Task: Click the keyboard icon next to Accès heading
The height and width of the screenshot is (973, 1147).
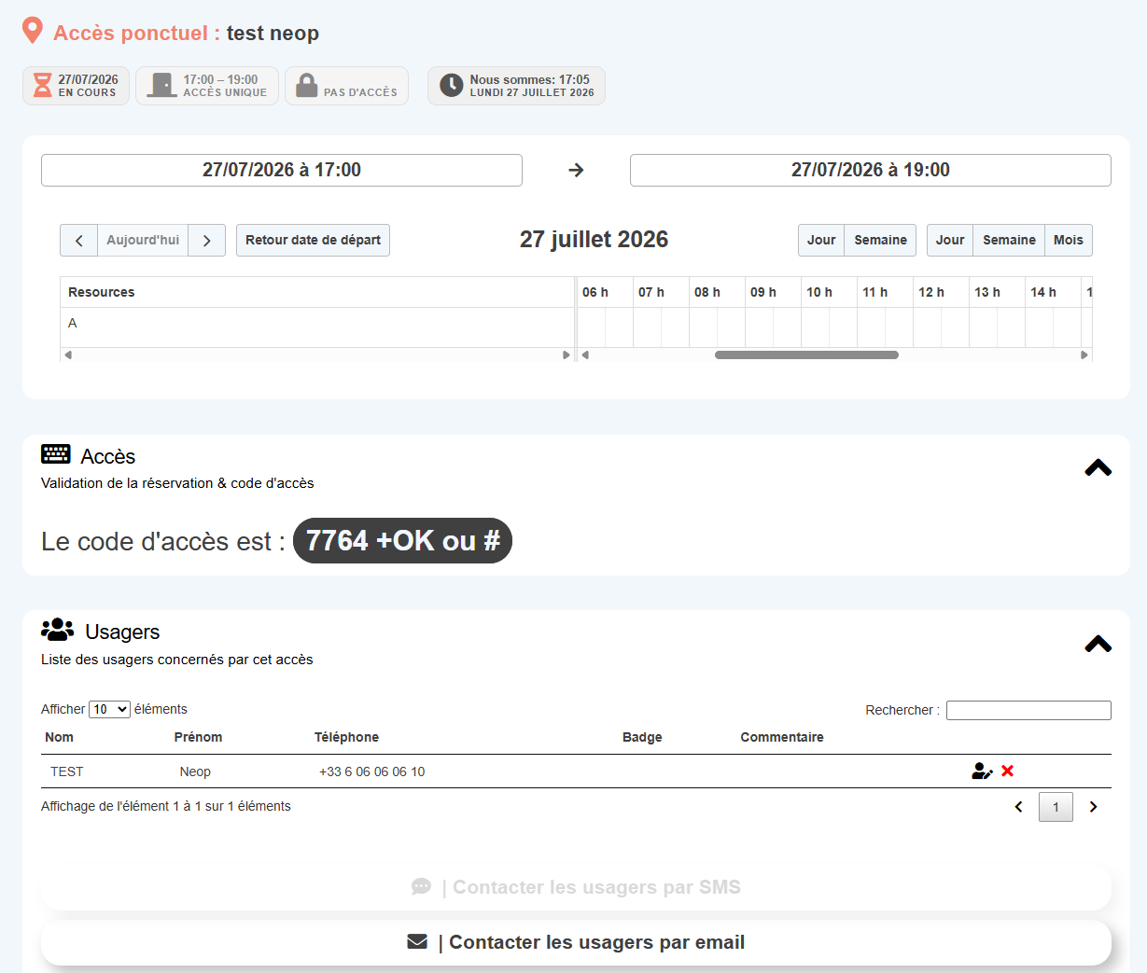Action: [x=56, y=454]
